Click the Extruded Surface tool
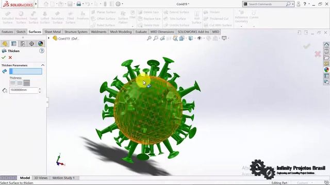The height and width of the screenshot is (185, 330). tap(8, 17)
